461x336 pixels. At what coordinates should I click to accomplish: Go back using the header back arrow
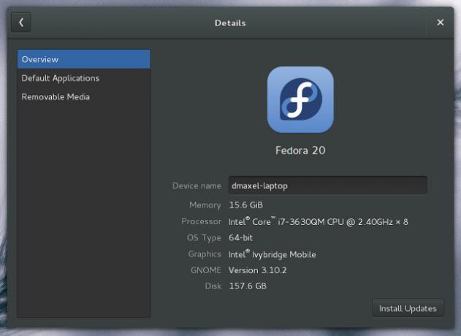pos(21,23)
